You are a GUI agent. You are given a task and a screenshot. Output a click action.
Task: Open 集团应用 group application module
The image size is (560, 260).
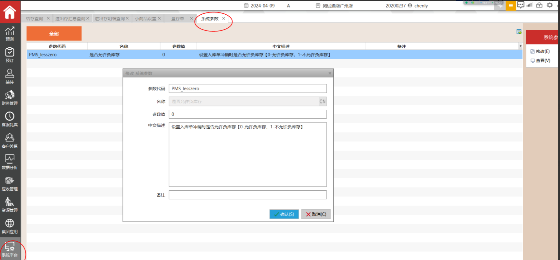pyautogui.click(x=10, y=226)
